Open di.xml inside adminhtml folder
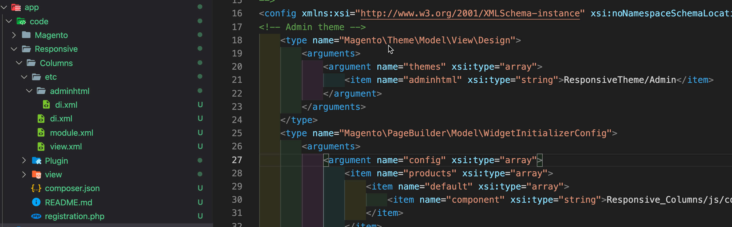 [x=66, y=105]
